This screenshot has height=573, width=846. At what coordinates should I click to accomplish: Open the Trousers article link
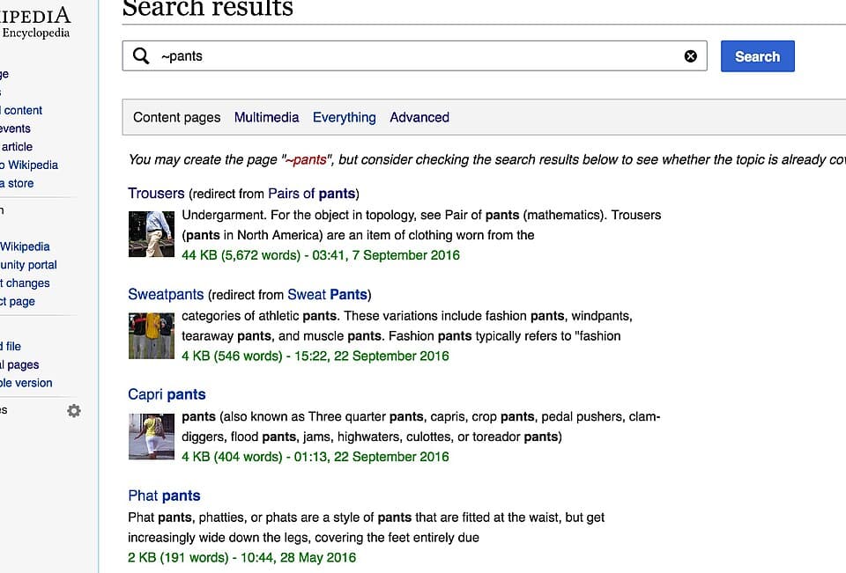[x=156, y=194]
